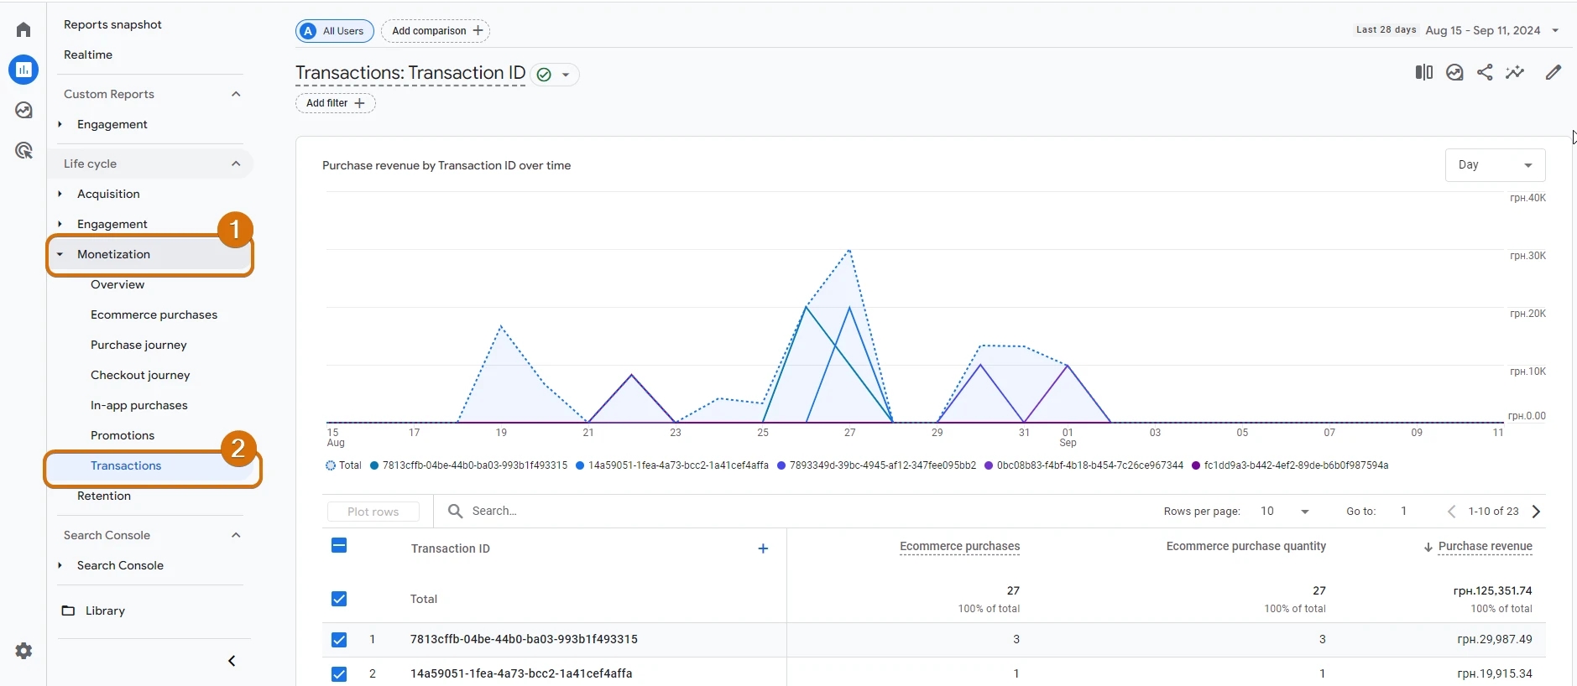The width and height of the screenshot is (1577, 686).
Task: Click Add comparison button
Action: pos(436,31)
